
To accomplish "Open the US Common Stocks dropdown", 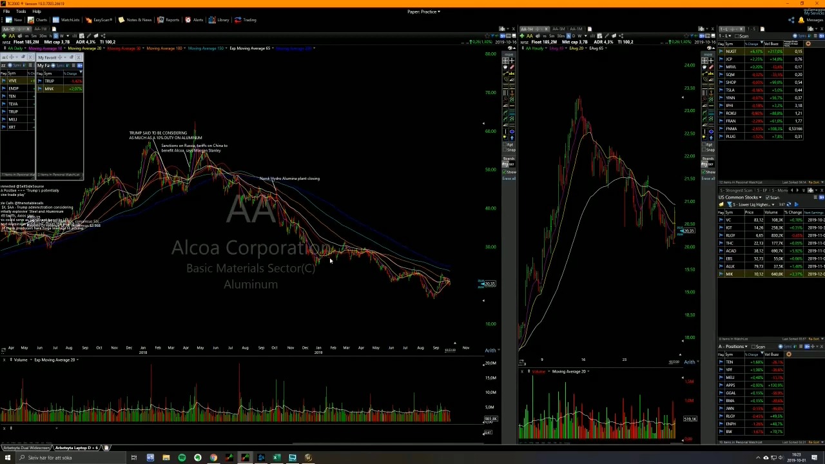I will click(740, 197).
